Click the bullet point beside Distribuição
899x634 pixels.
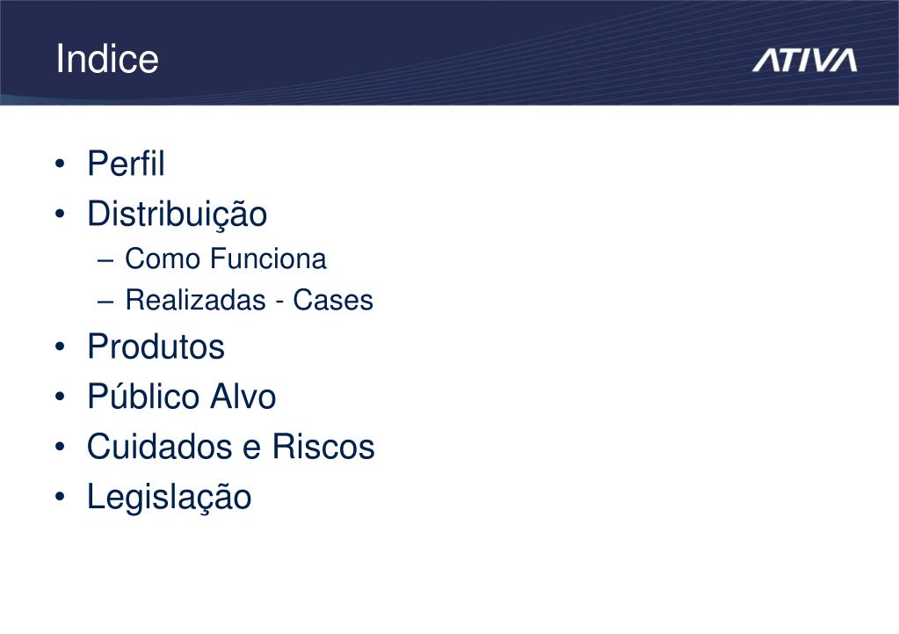pos(61,215)
